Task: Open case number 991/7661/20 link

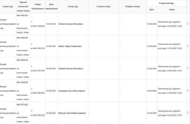Action: [x=22, y=15]
